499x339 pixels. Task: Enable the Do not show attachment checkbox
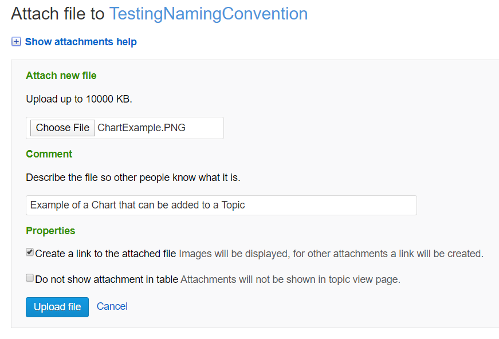[x=30, y=278]
